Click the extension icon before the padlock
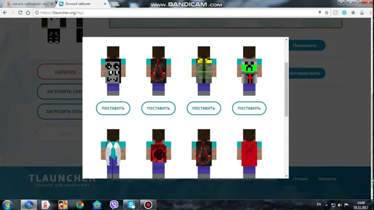The width and height of the screenshot is (374, 210). click(353, 13)
